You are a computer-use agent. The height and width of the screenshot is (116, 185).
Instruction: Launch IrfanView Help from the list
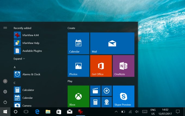click(31, 43)
